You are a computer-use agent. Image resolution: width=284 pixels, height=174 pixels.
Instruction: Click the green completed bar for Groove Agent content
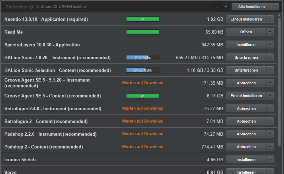tap(143, 96)
